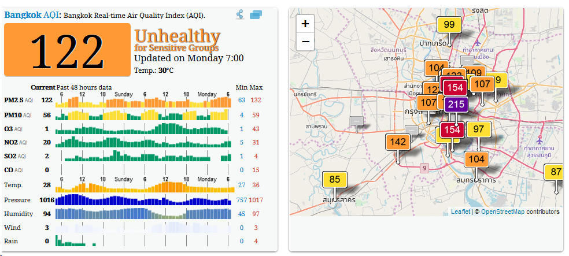Zoom in on the map
The image size is (569, 256).
(305, 24)
